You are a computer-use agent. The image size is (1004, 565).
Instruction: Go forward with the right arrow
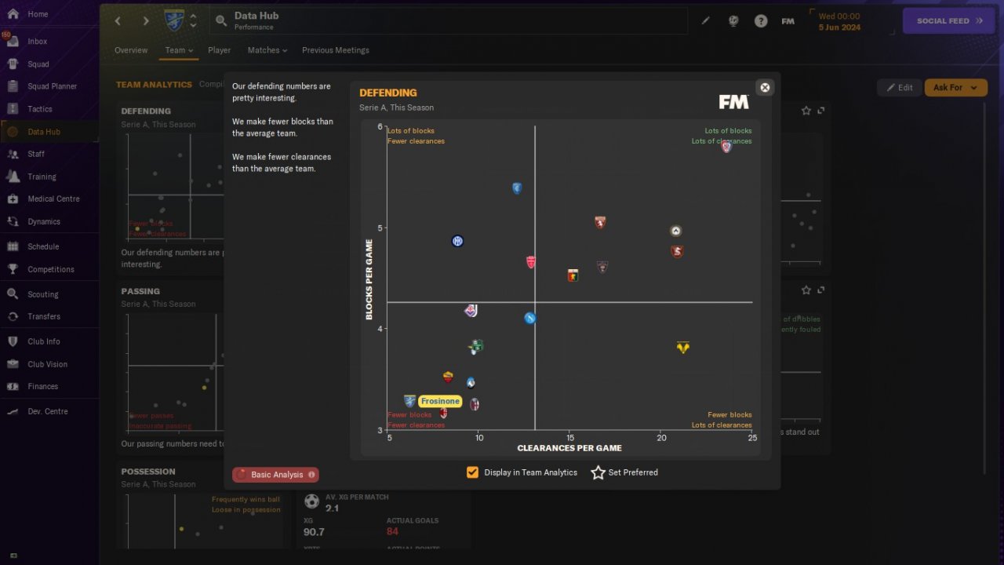click(145, 21)
